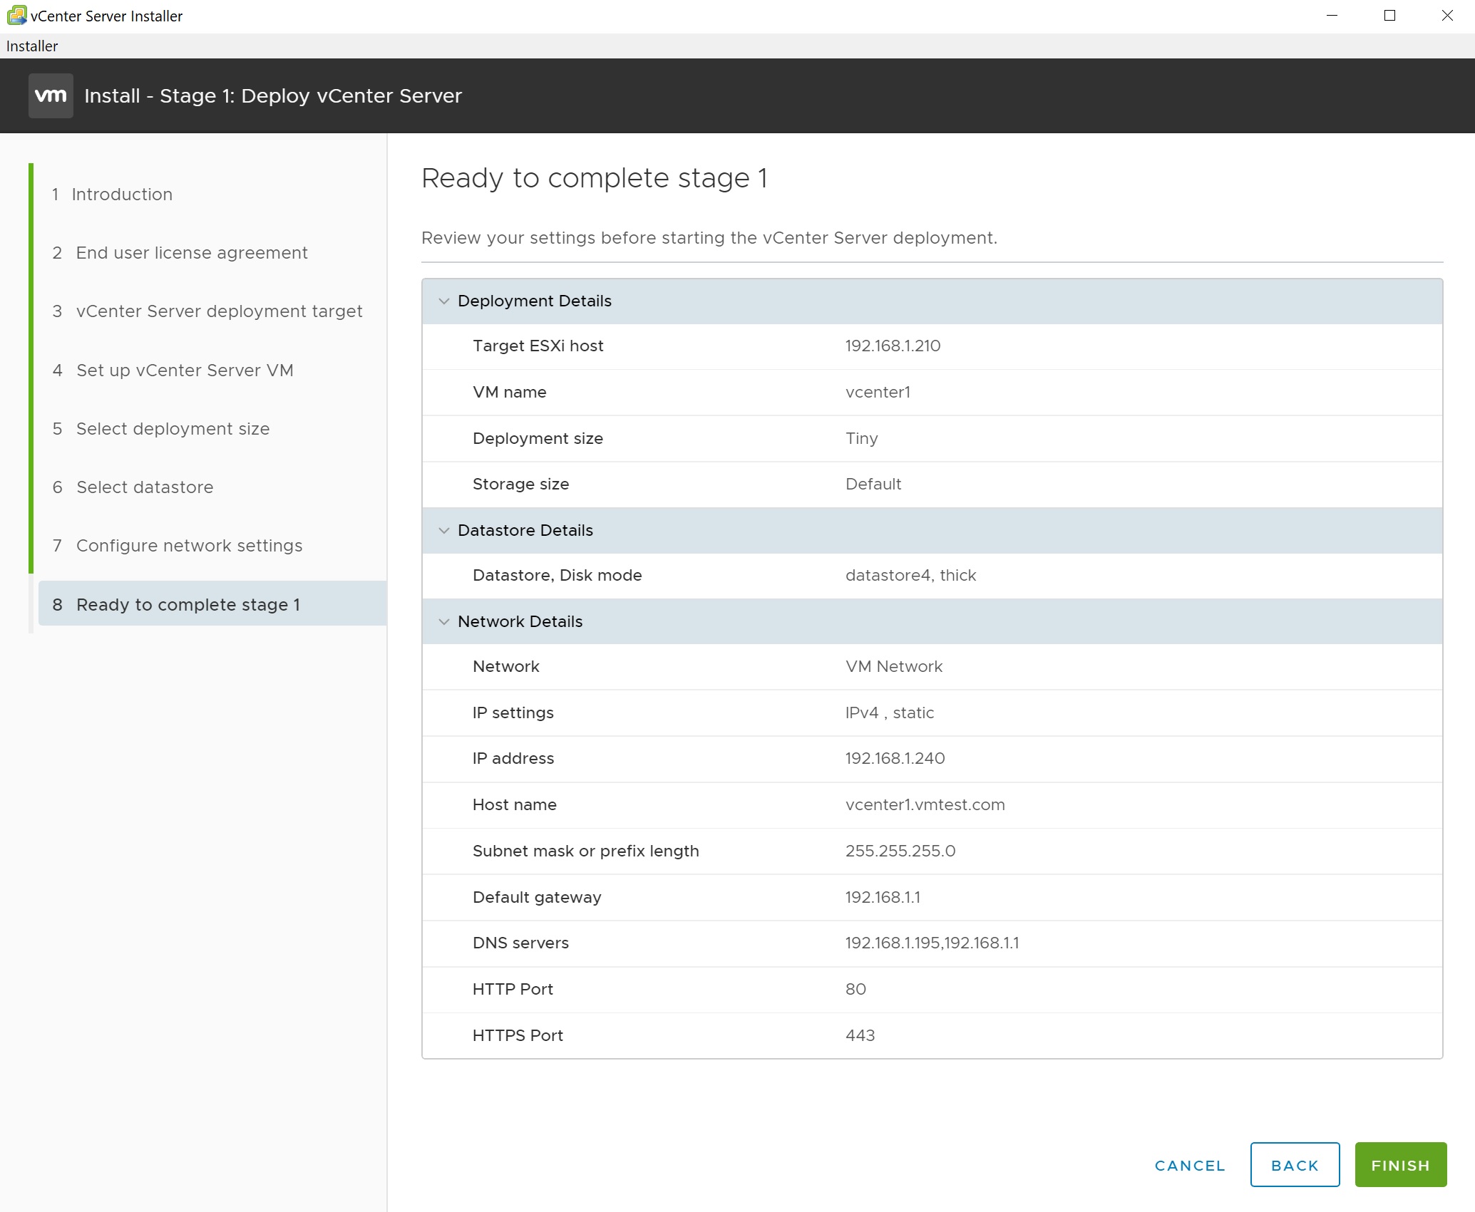
Task: Click the VMware vm logo icon
Action: pos(51,95)
